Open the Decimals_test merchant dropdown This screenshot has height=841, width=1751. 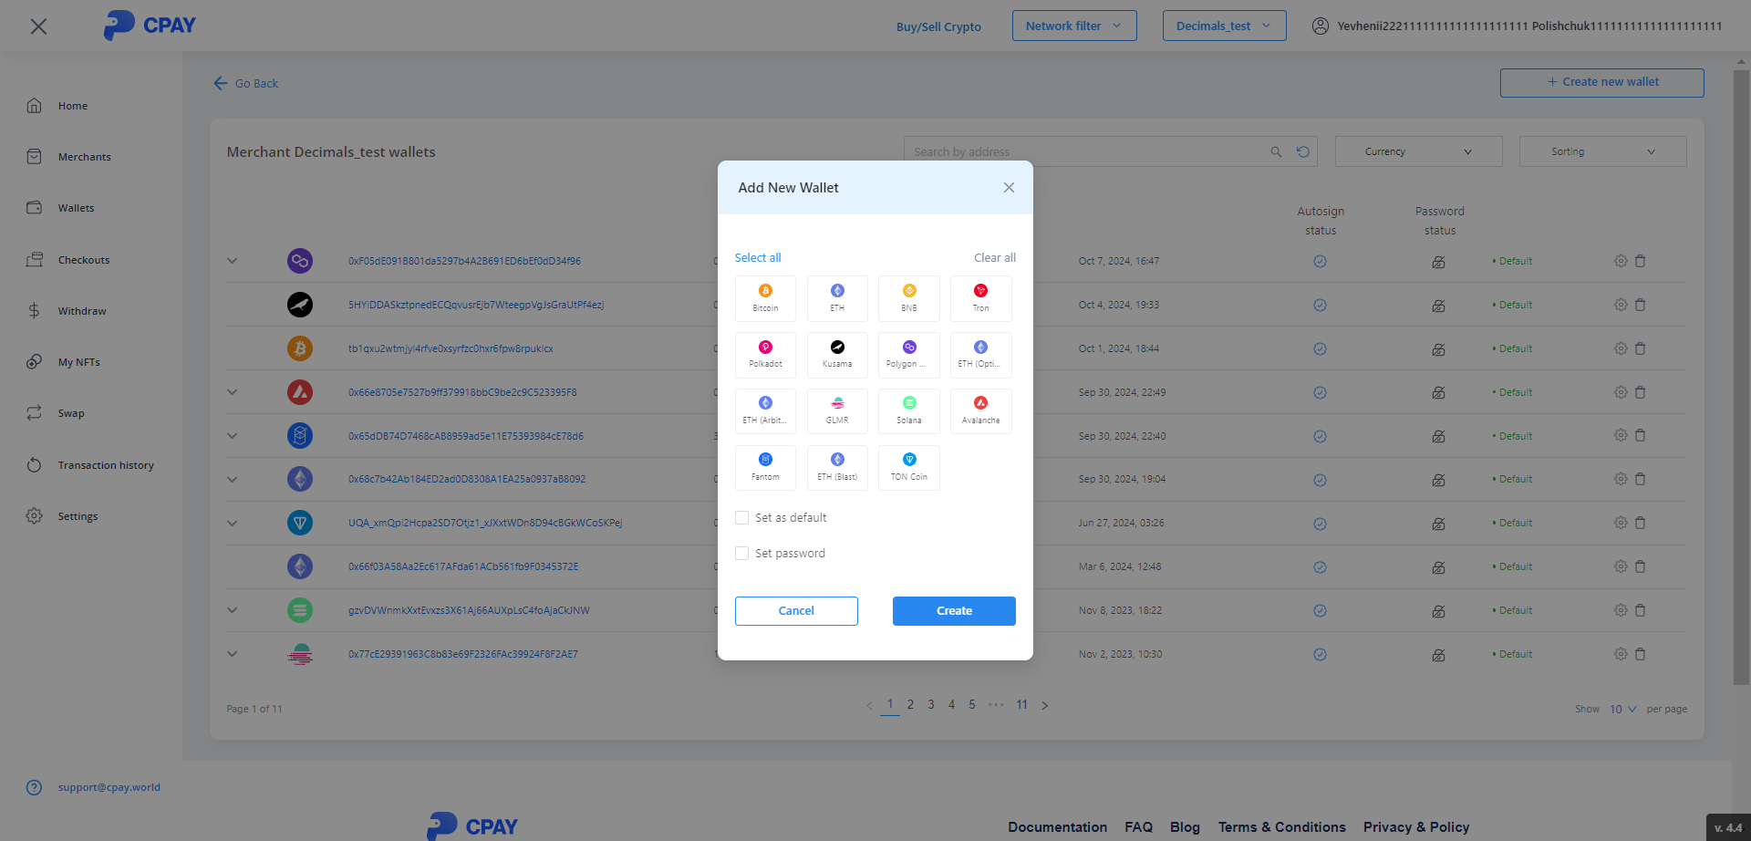(1223, 26)
